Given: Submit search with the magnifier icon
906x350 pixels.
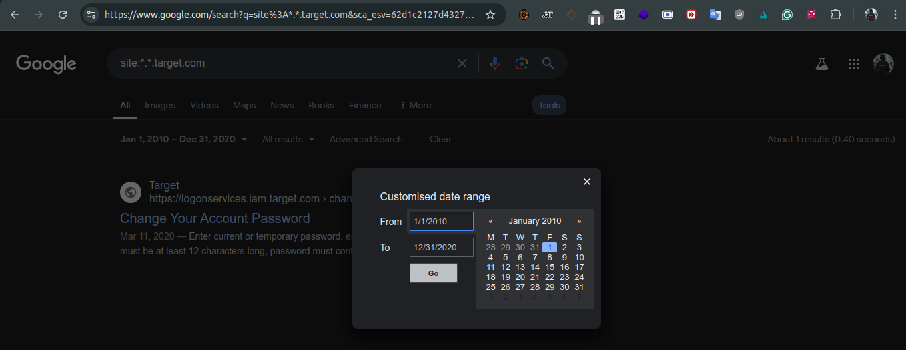Looking at the screenshot, I should (x=548, y=63).
